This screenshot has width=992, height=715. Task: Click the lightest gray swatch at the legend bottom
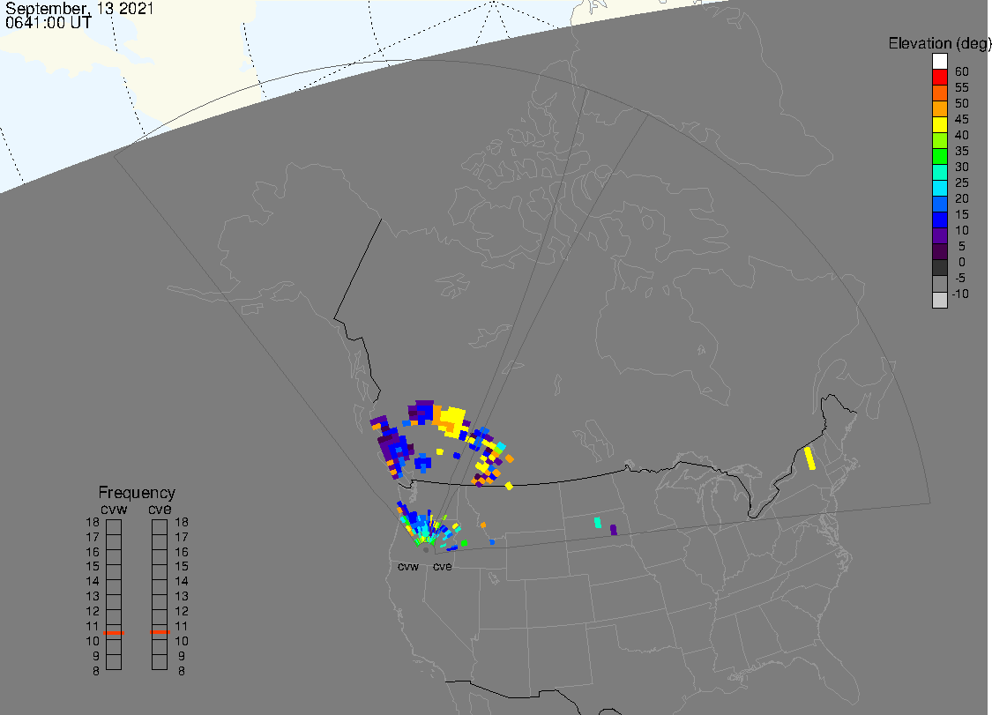click(x=939, y=300)
